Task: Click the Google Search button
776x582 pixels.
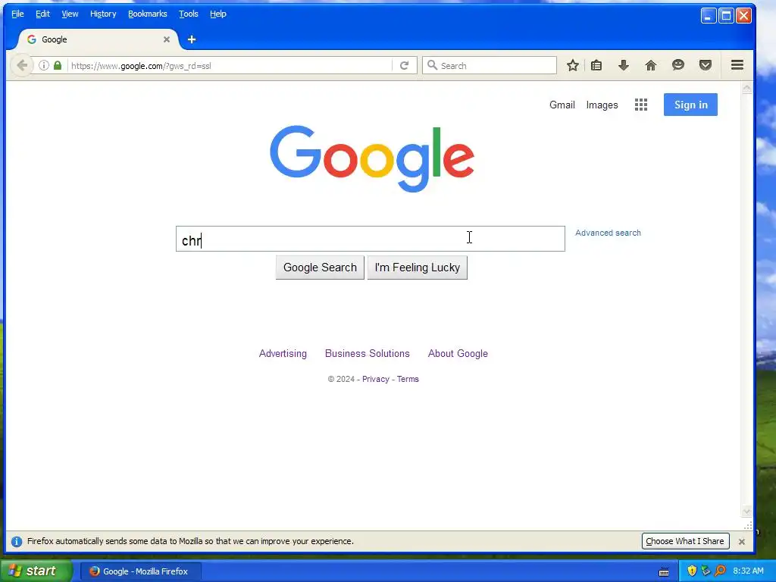Action: click(320, 268)
